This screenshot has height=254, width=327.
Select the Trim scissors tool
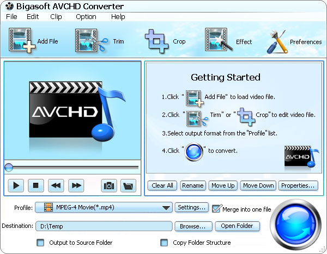click(x=92, y=40)
